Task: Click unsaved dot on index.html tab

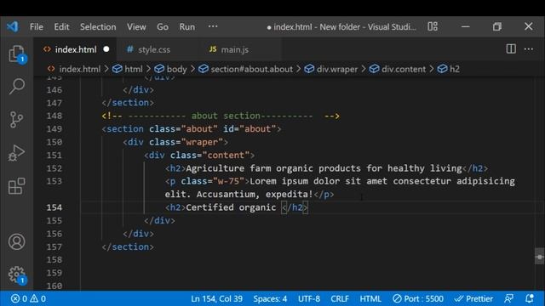Action: click(106, 49)
